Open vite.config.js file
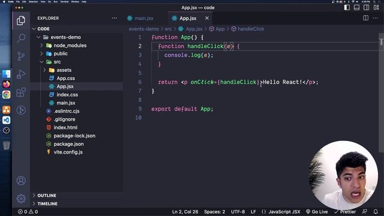Viewport: 384px width, 216px height. tap(68, 152)
